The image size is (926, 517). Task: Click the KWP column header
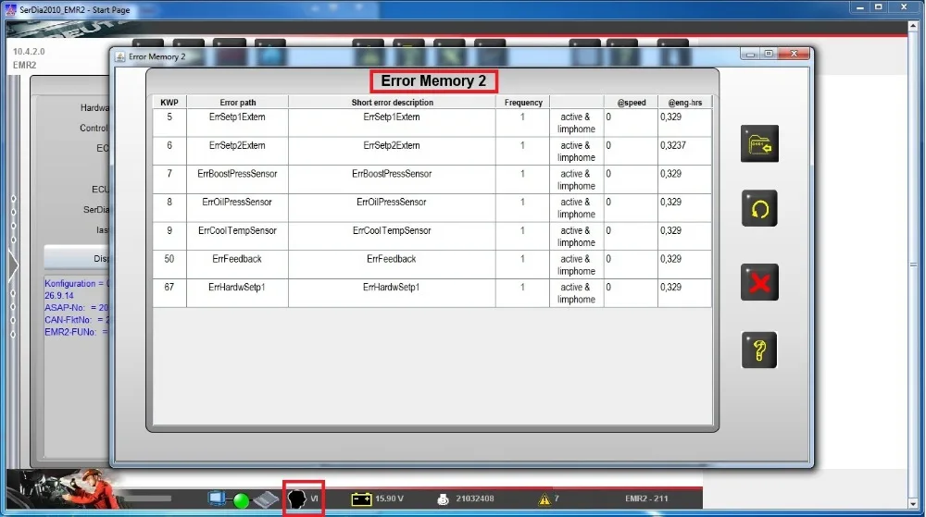(169, 102)
